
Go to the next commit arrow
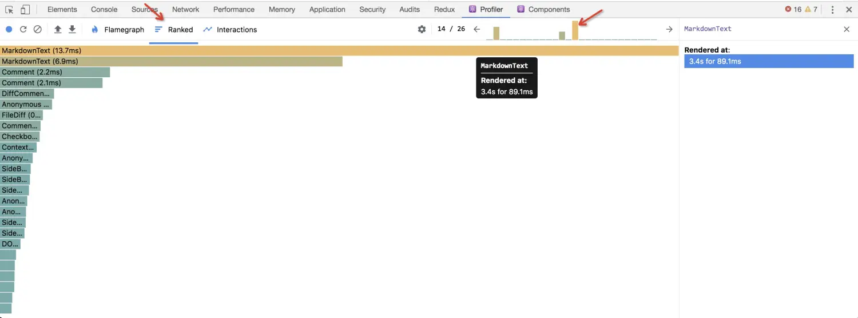(669, 29)
